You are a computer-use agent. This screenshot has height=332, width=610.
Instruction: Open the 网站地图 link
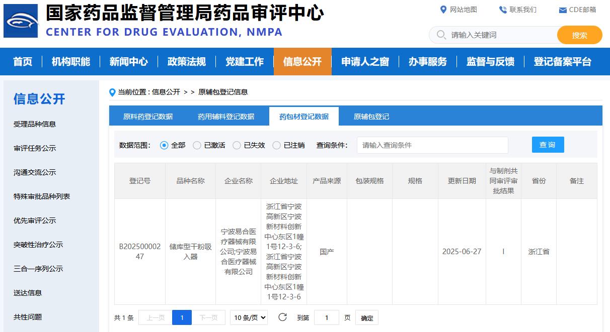[x=464, y=10]
